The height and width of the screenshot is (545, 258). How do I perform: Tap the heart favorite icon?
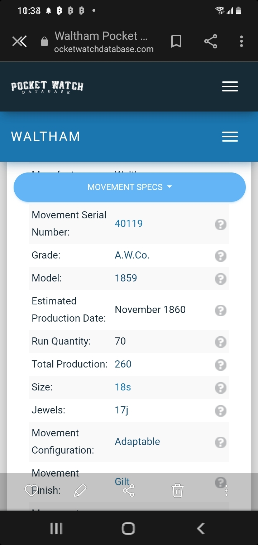click(31, 490)
